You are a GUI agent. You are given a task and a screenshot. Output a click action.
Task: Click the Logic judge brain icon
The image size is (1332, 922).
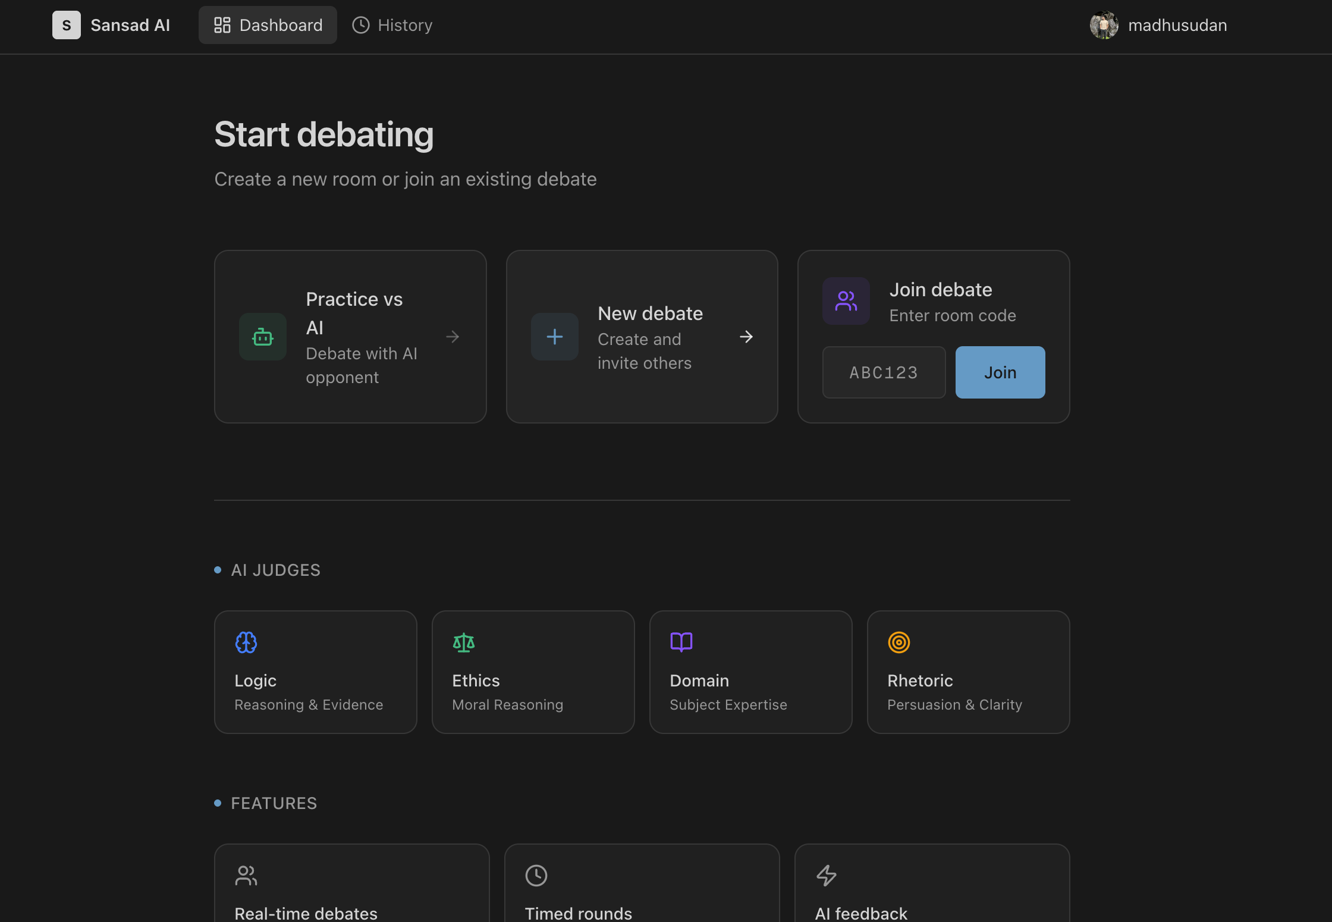coord(246,642)
